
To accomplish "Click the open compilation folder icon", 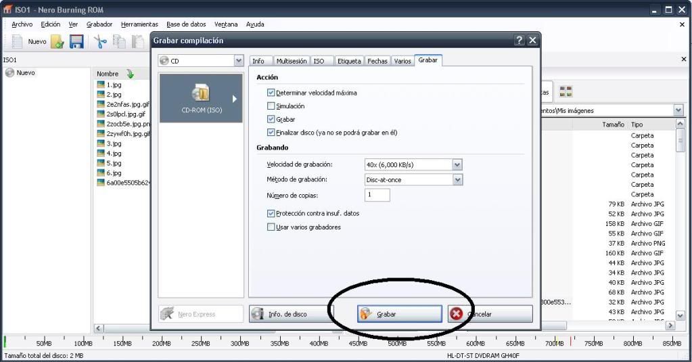I will (57, 42).
